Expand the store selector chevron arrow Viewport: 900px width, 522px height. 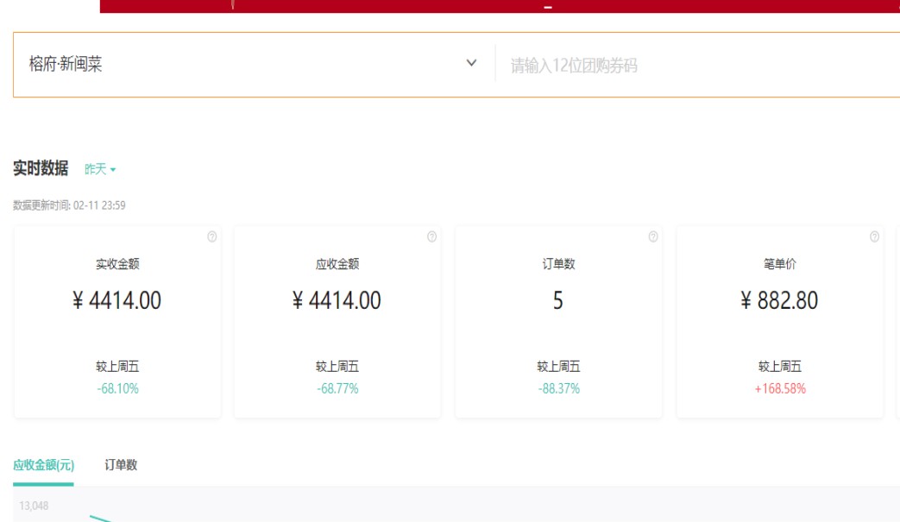pos(471,64)
